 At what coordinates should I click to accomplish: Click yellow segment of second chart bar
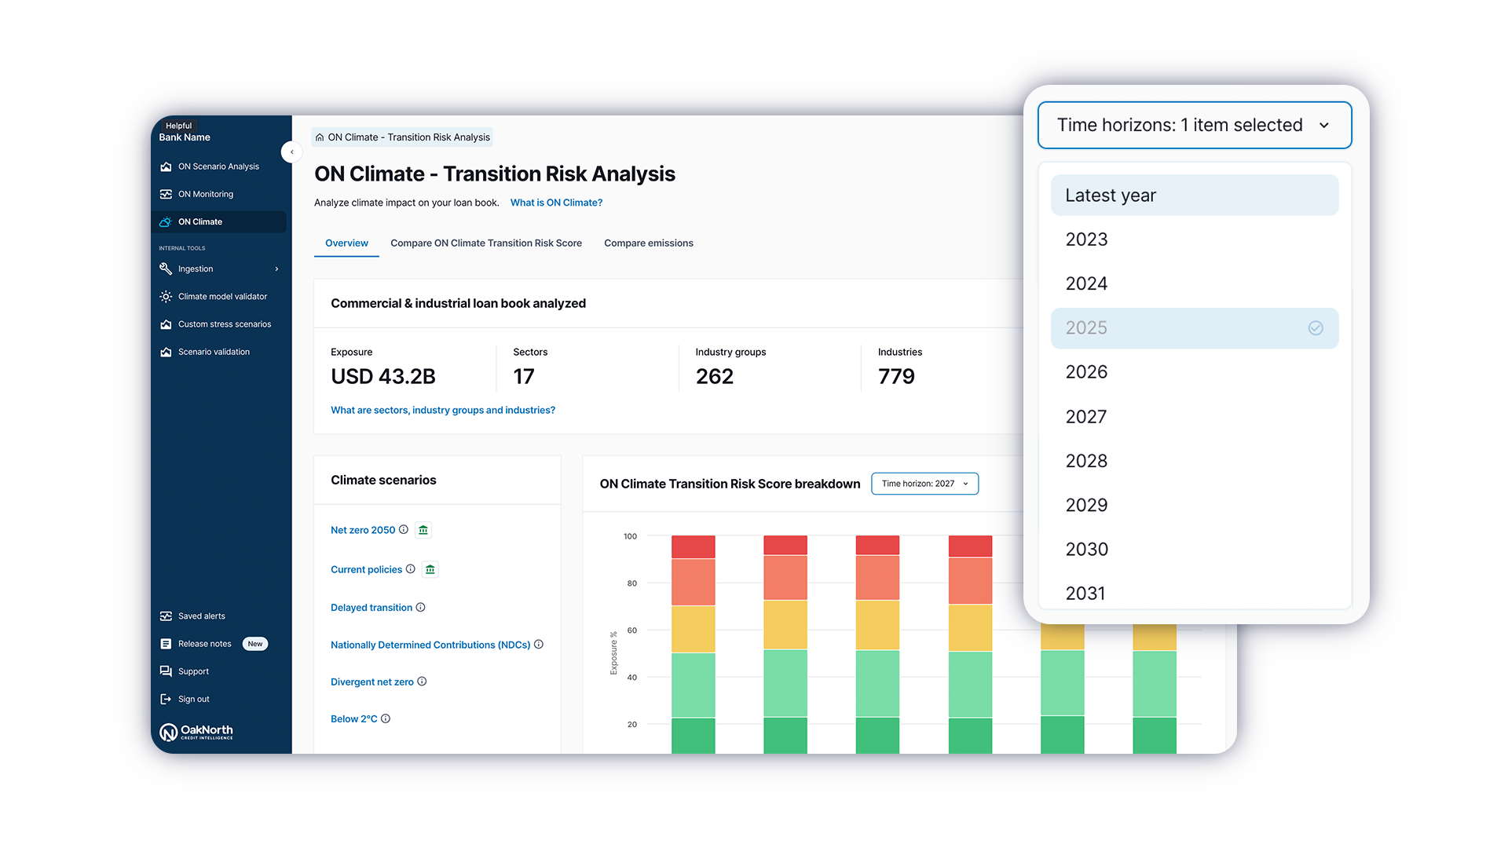[785, 625]
